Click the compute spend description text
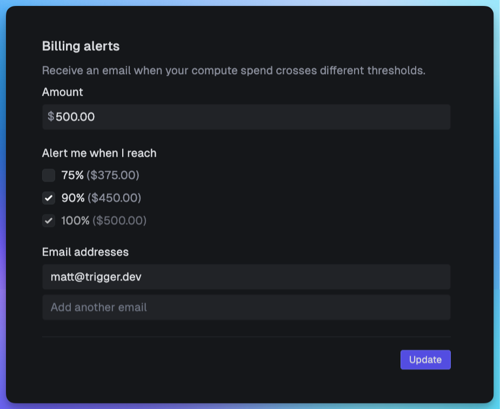The width and height of the screenshot is (500, 409). click(x=234, y=70)
